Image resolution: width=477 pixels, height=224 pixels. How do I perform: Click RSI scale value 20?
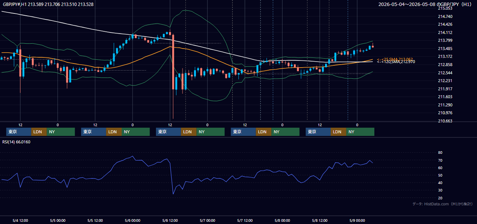click(x=440, y=198)
